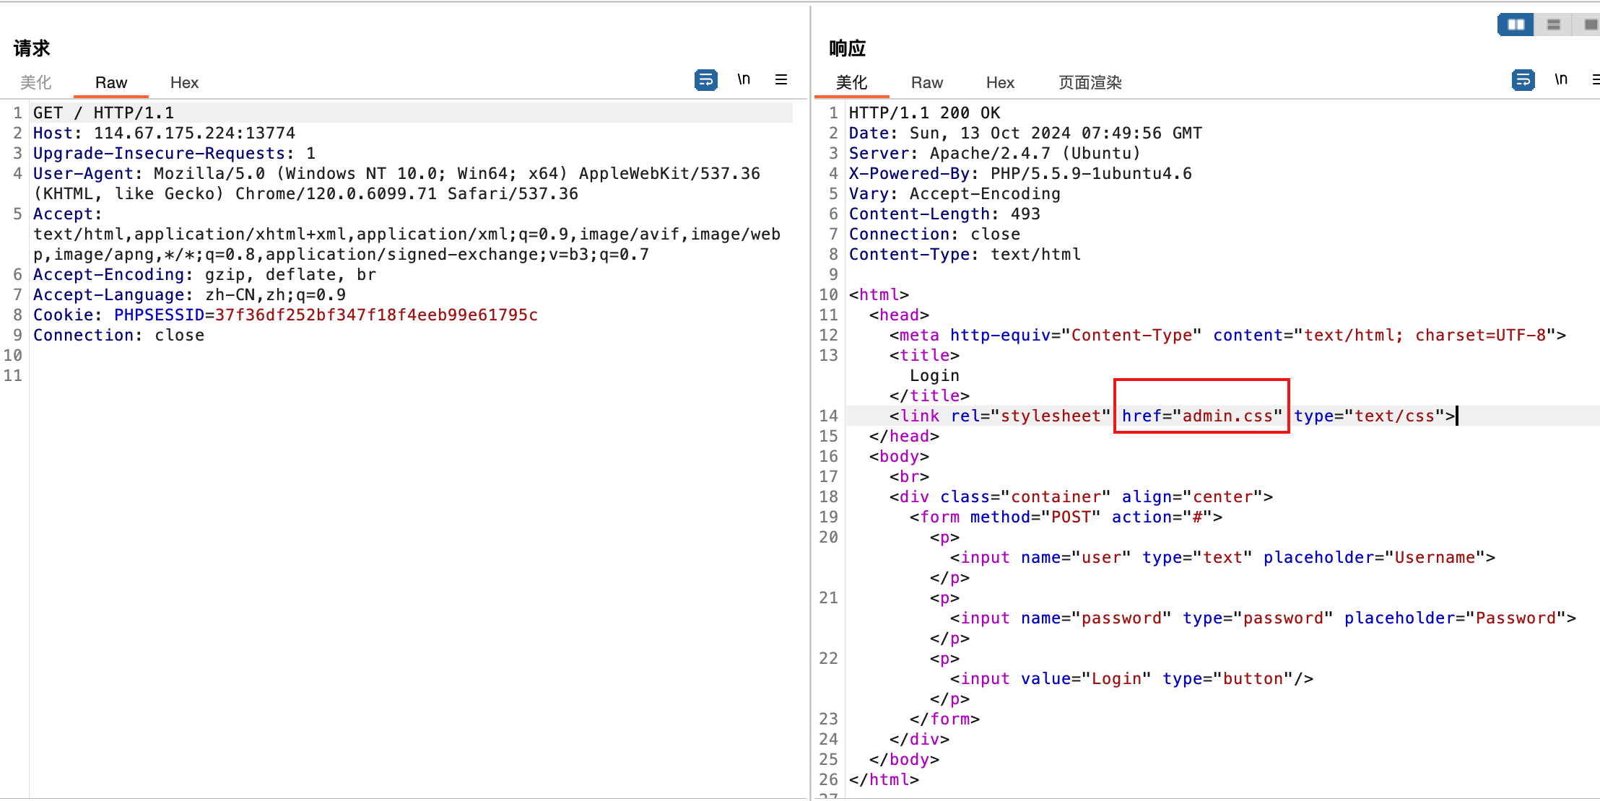Open the request panel hamburger menu
Screen dimensions: 1600x801
(781, 79)
